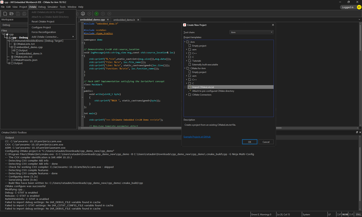The height and width of the screenshot is (217, 362).
Task: Choose Configure Project from CMake menu
Action: click(52, 27)
